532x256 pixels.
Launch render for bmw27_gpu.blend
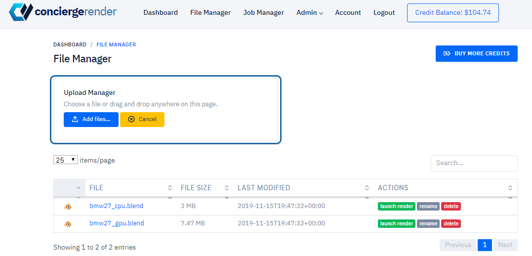pyautogui.click(x=397, y=223)
